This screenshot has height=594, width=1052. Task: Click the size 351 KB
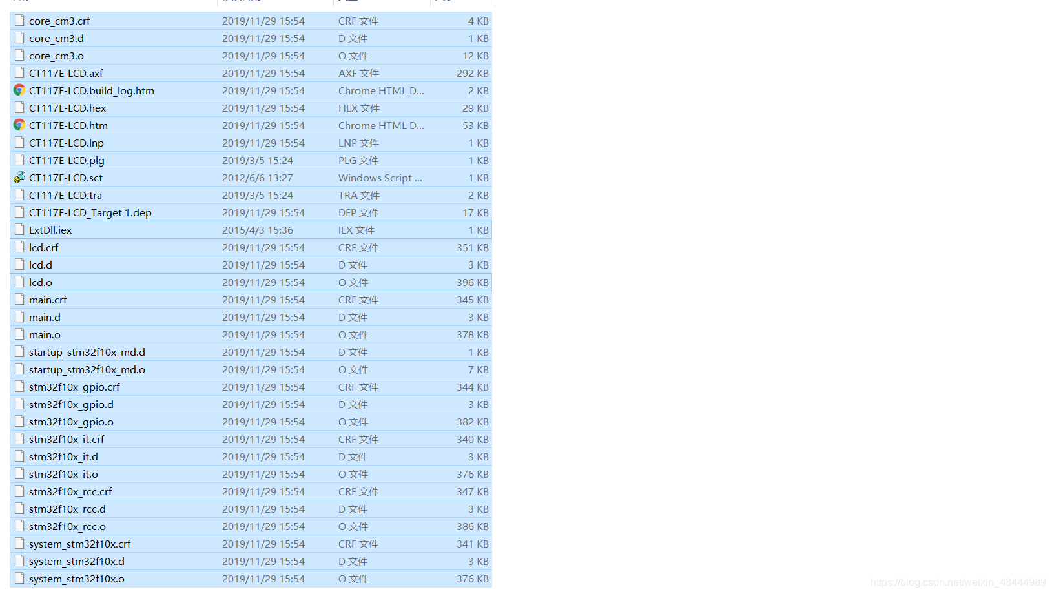[473, 247]
